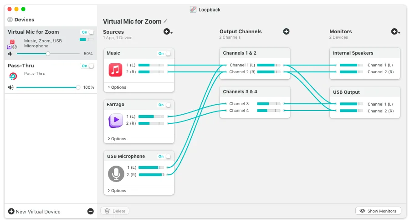Click the Monitors section heading
410x223 pixels.
coord(341,31)
